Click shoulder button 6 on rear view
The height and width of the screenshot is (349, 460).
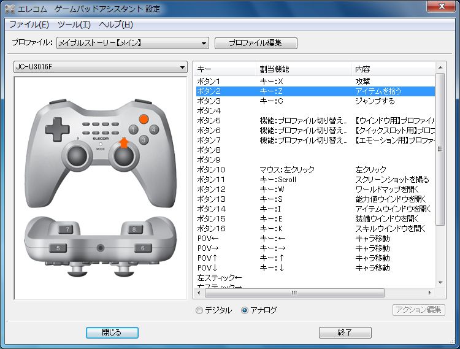click(143, 248)
